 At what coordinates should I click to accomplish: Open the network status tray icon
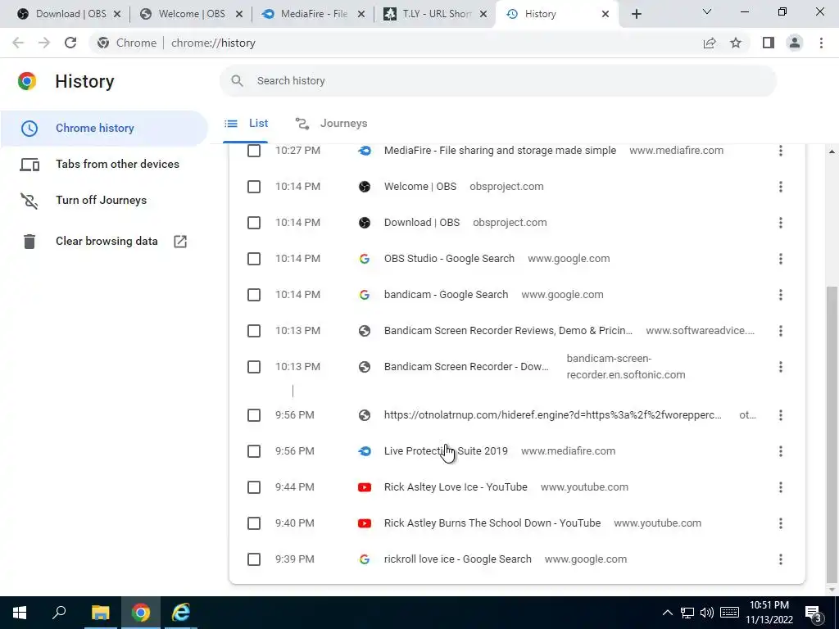(x=687, y=613)
